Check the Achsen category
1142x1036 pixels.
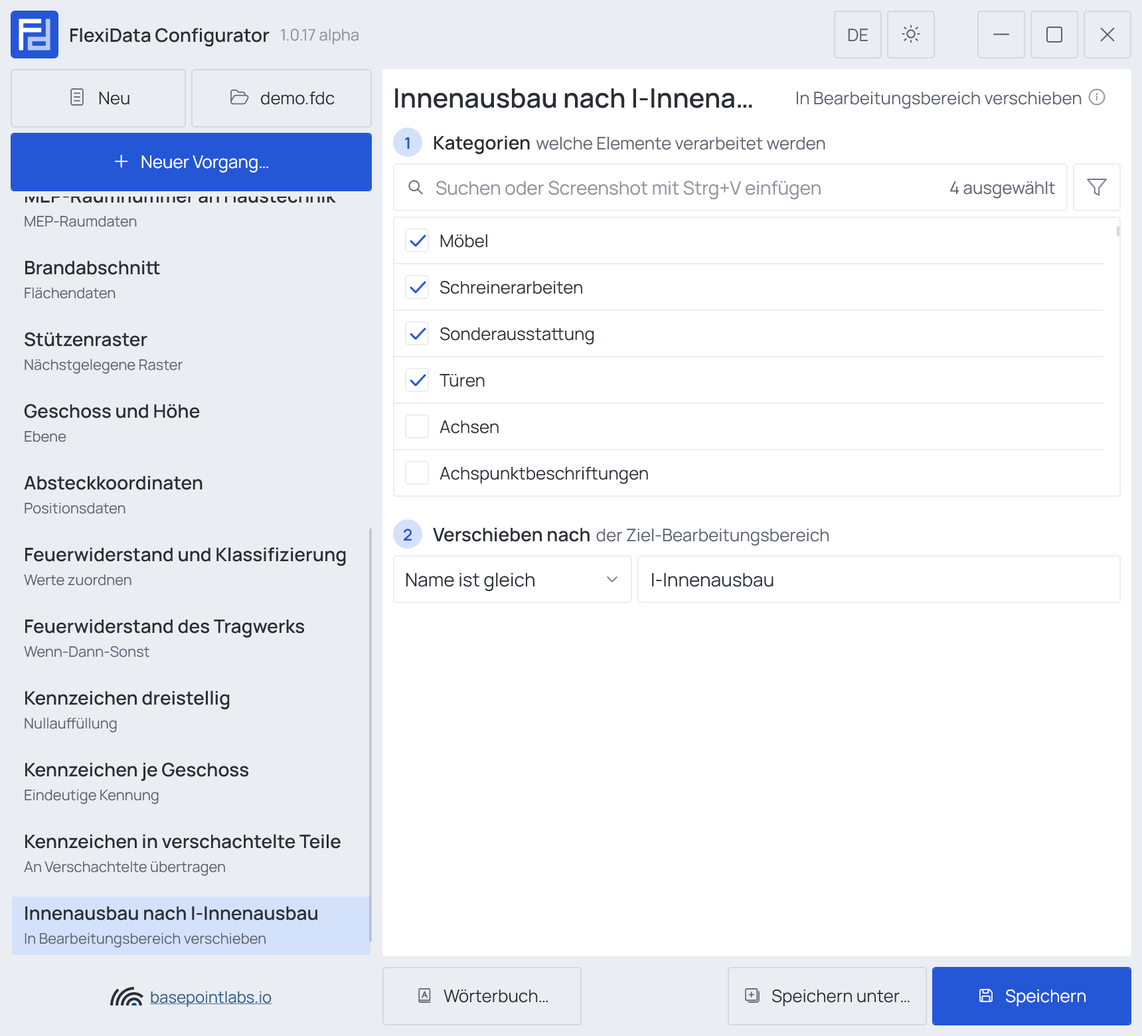click(417, 426)
